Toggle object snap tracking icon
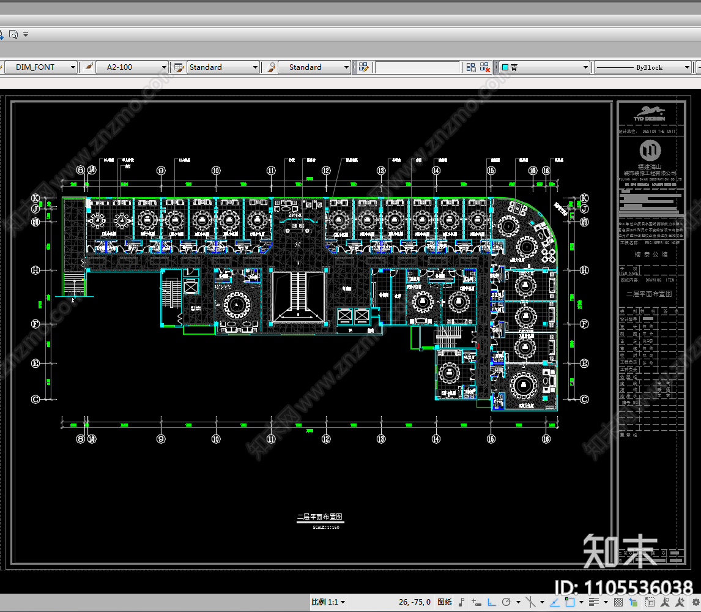Screen dimensions: 701x612 (554, 602)
